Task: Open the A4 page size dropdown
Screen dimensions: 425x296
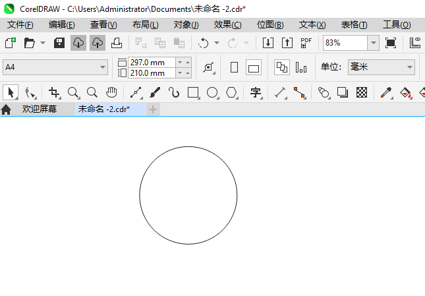Action: coord(55,67)
